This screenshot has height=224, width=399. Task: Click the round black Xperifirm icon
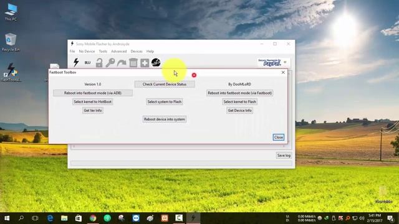point(156,62)
